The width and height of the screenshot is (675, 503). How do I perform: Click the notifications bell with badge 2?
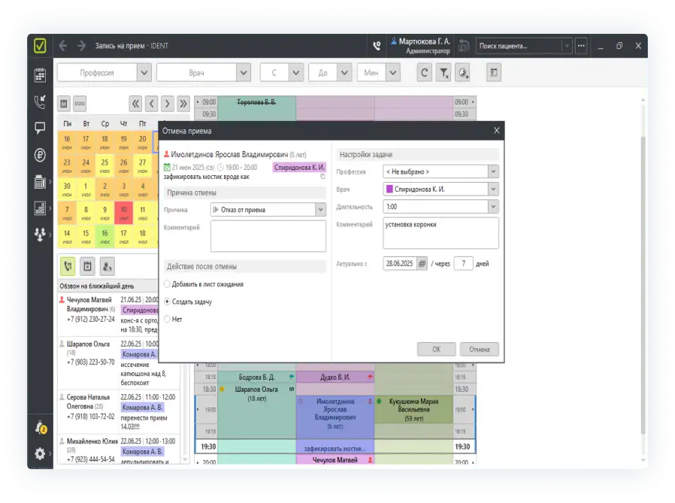coord(40,427)
